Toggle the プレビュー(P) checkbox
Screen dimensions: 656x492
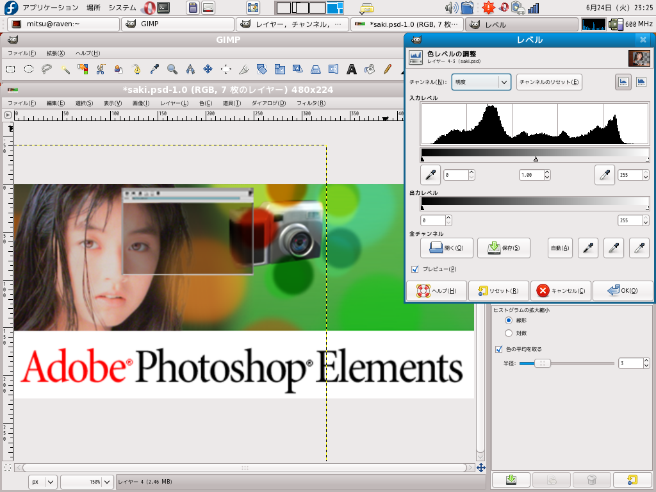click(414, 269)
